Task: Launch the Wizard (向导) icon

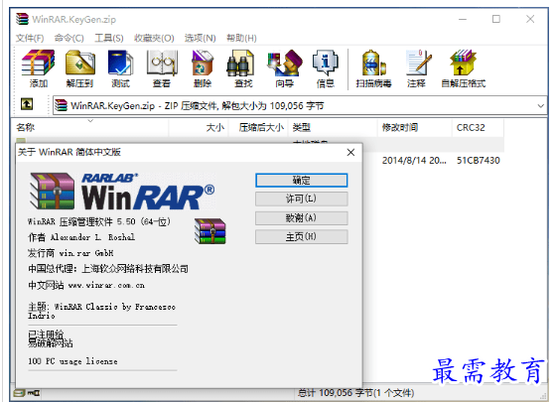Action: [x=285, y=68]
